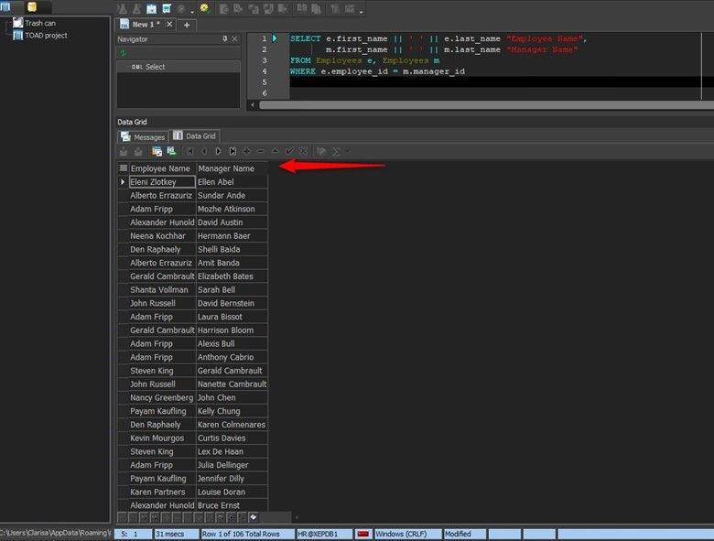714x541 pixels.
Task: Select the Bruce Ernst cell
Action: pyautogui.click(x=232, y=505)
